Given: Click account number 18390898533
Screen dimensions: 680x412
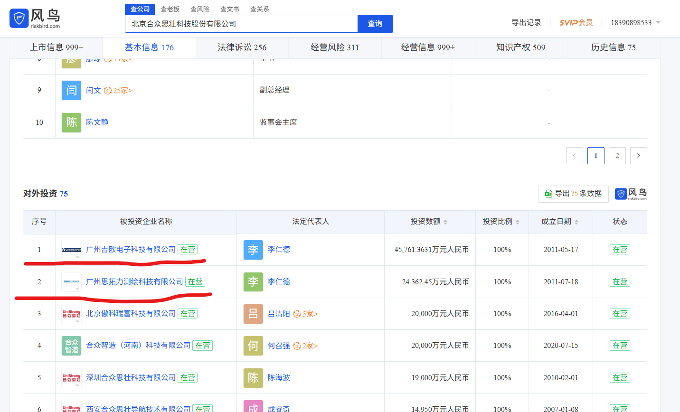Looking at the screenshot, I should pos(631,23).
